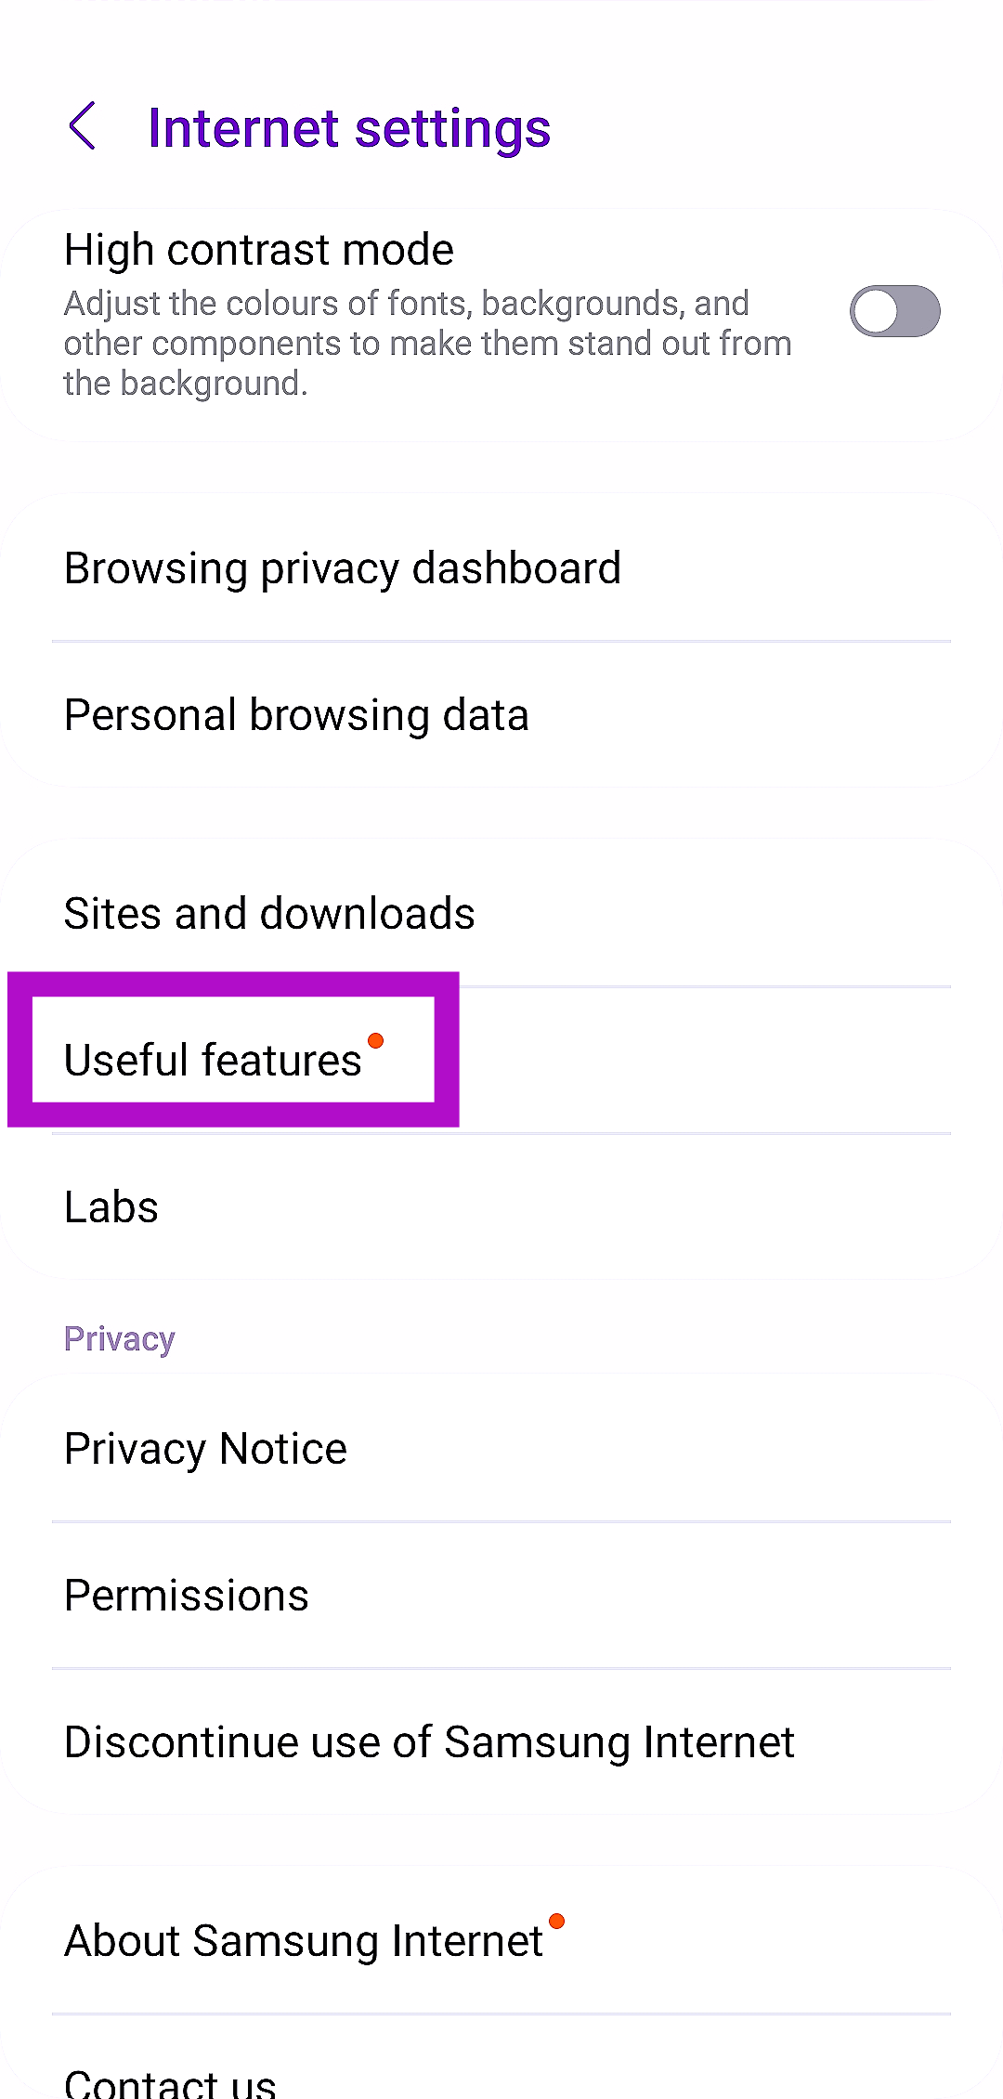Open Browsing privacy dashboard
Viewport: 1003px width, 2099px height.
click(342, 568)
